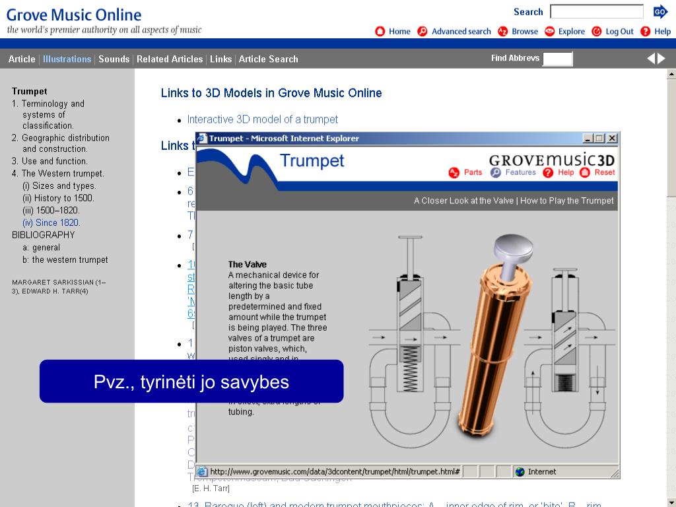This screenshot has height=507, width=676.
Task: Click the Features magnifier icon in the popup
Action: click(x=496, y=172)
